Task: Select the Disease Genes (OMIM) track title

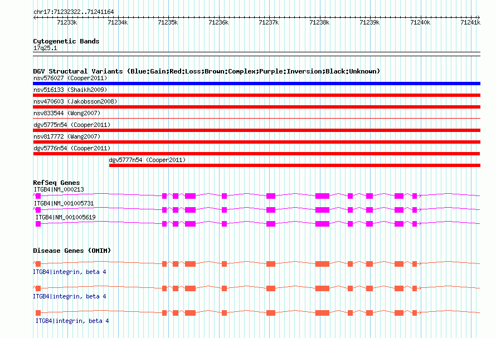Action: pyautogui.click(x=72, y=251)
